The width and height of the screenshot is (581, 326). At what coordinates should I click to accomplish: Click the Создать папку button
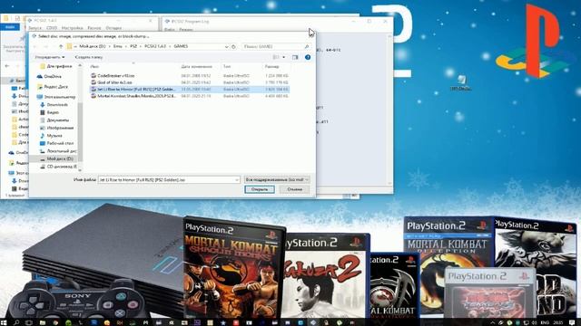coord(89,57)
